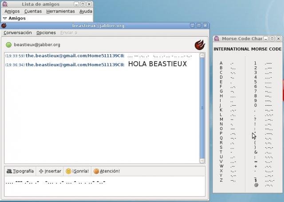Open the Opciones menu

coord(46,33)
